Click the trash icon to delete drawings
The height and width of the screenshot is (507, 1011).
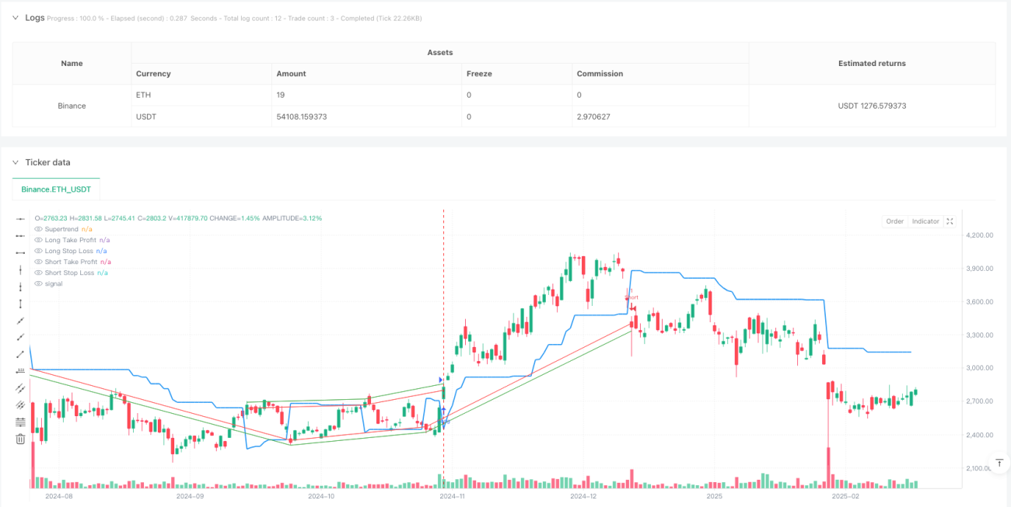(21, 439)
